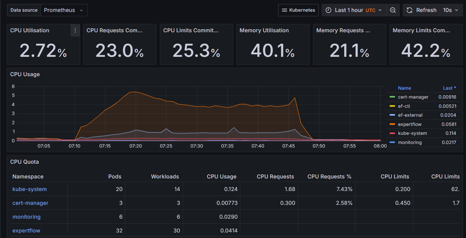Toggle cert-manager series in legend
The height and width of the screenshot is (238, 466).
click(413, 97)
